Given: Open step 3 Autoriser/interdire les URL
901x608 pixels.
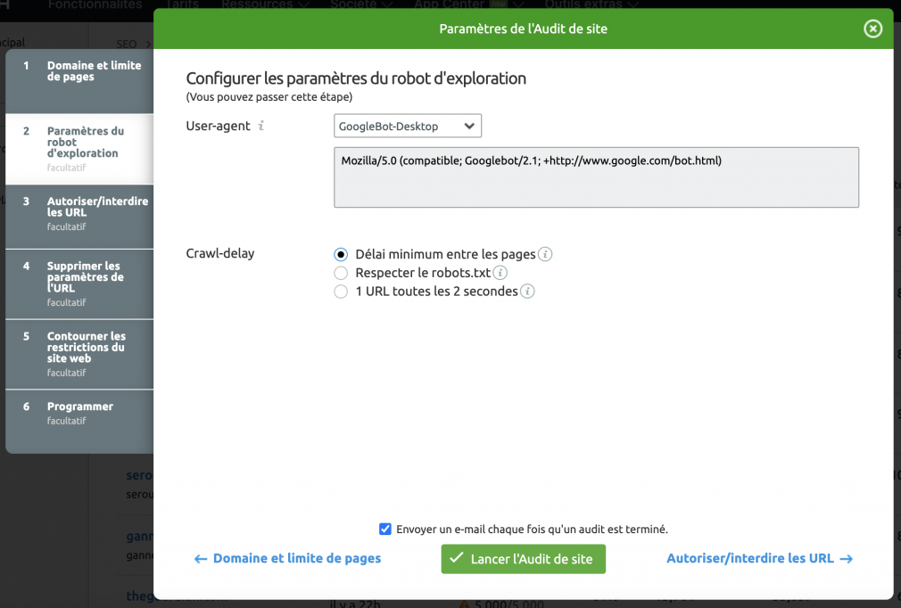Looking at the screenshot, I should pos(80,217).
